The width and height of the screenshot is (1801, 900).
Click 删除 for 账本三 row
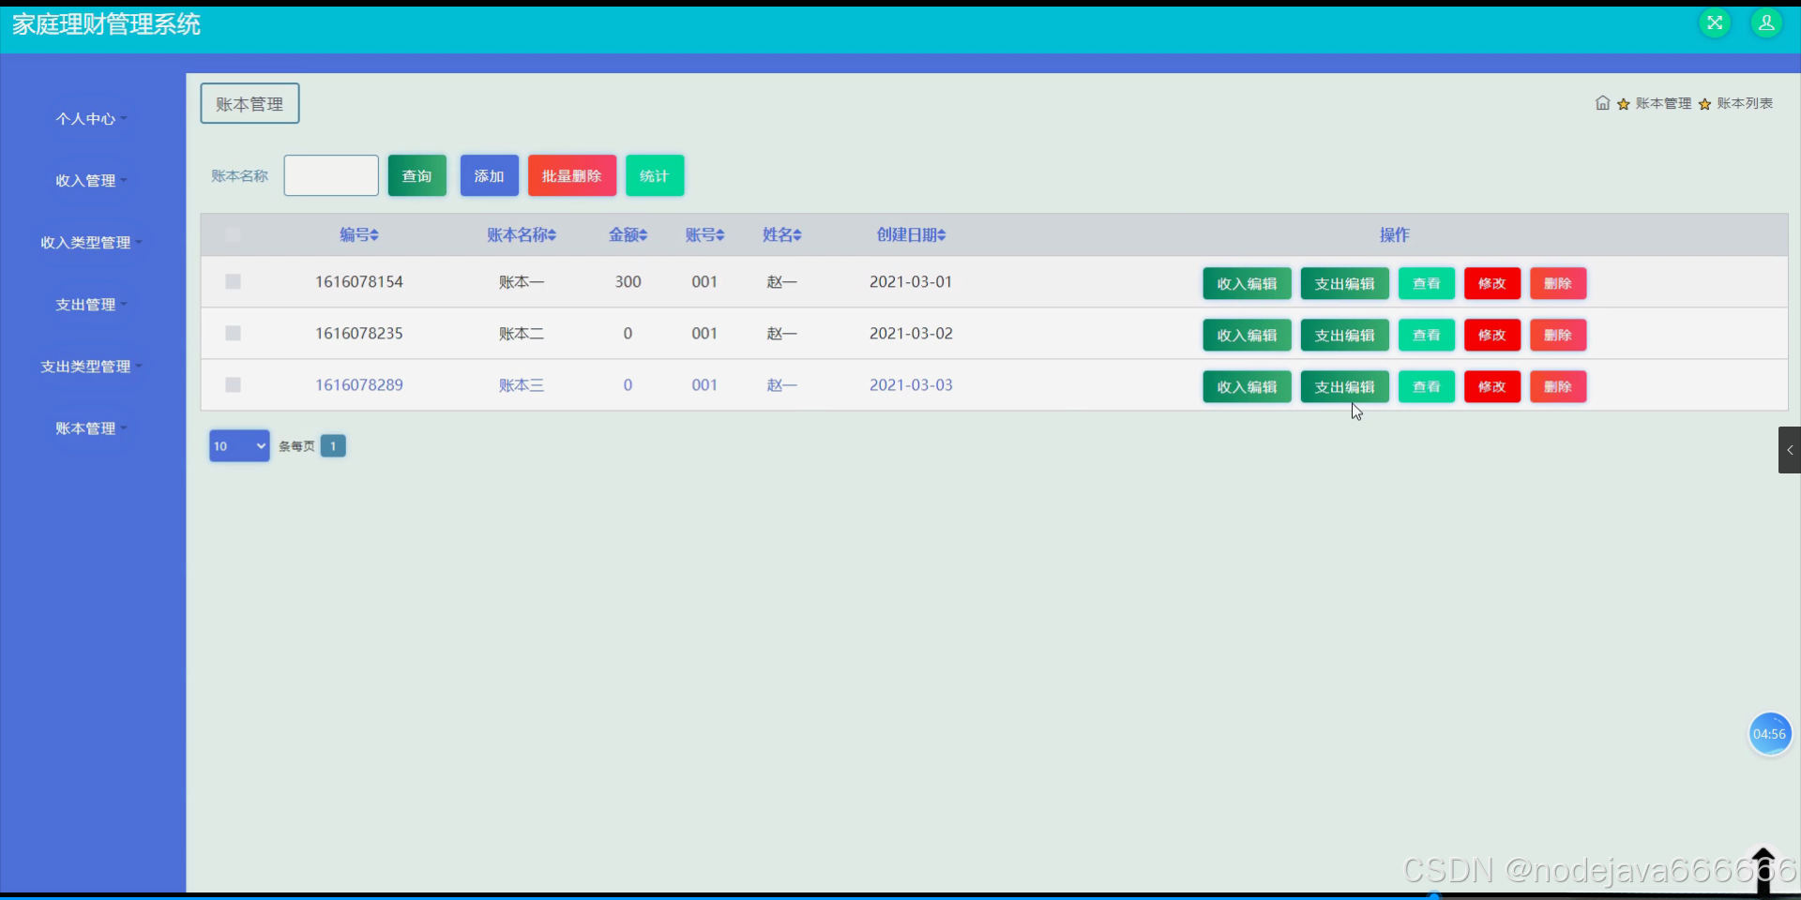point(1558,386)
